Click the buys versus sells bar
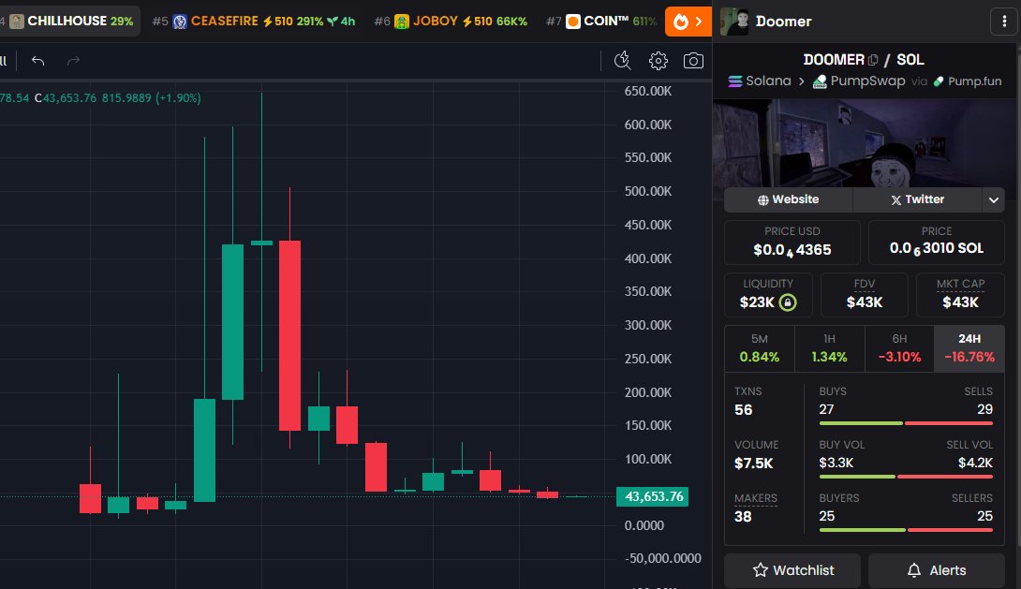The image size is (1021, 589). point(906,423)
